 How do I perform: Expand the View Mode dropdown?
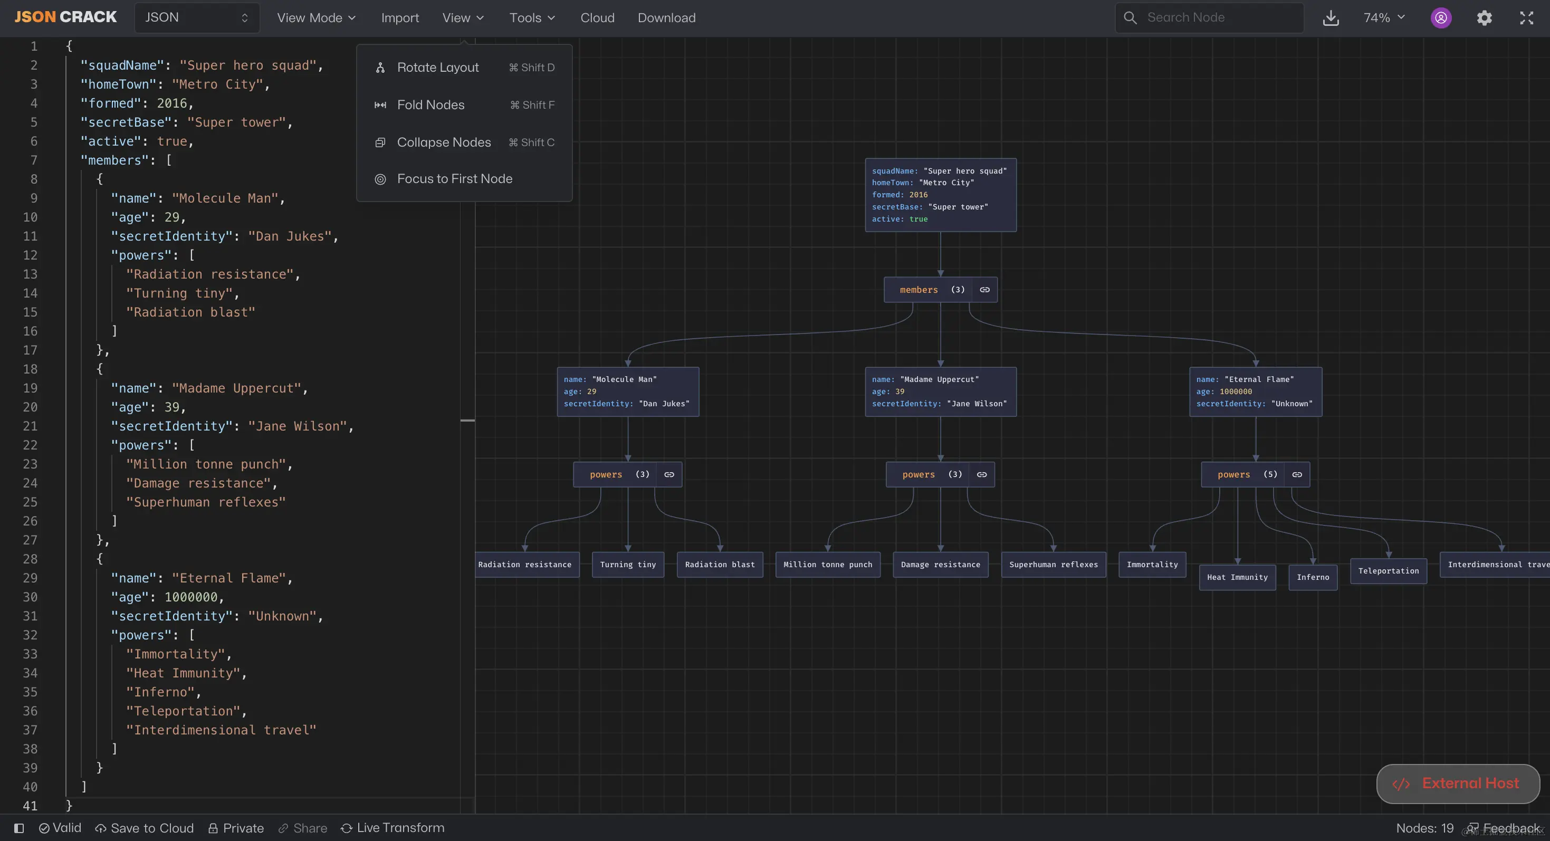(x=316, y=18)
